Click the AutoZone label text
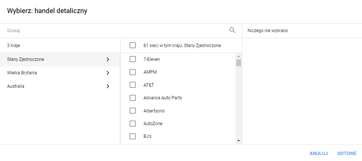 click(153, 124)
